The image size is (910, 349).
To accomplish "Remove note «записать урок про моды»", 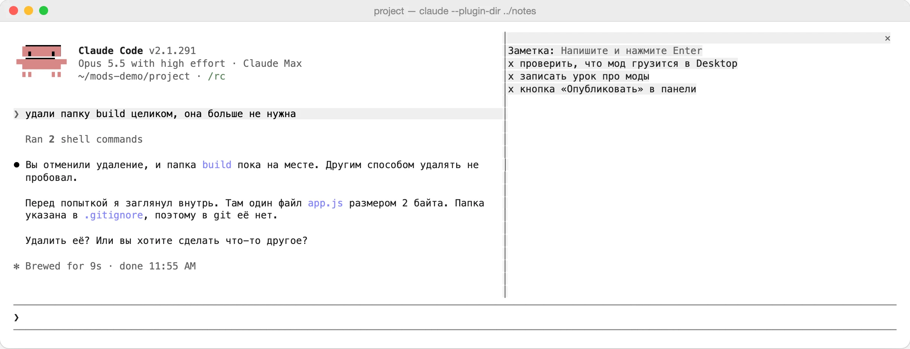I will (511, 77).
